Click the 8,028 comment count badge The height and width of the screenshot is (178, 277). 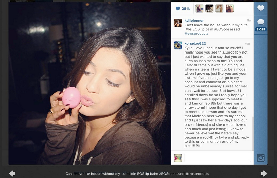tap(261, 29)
